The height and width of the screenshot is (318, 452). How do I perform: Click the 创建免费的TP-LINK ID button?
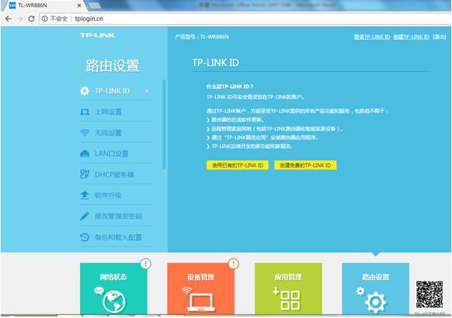[305, 165]
